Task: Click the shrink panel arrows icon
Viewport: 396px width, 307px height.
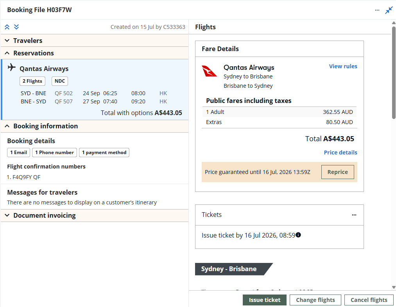Action: click(x=389, y=10)
